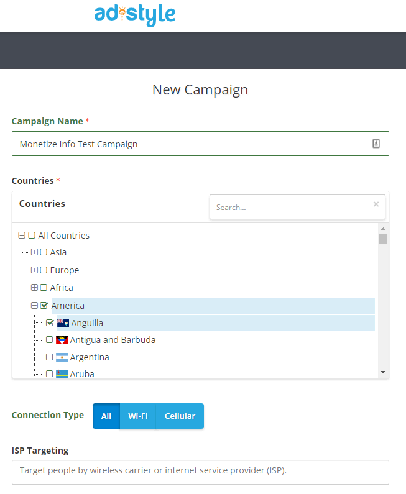This screenshot has width=406, height=494.
Task: Expand the Africa tree node
Action: [x=35, y=287]
